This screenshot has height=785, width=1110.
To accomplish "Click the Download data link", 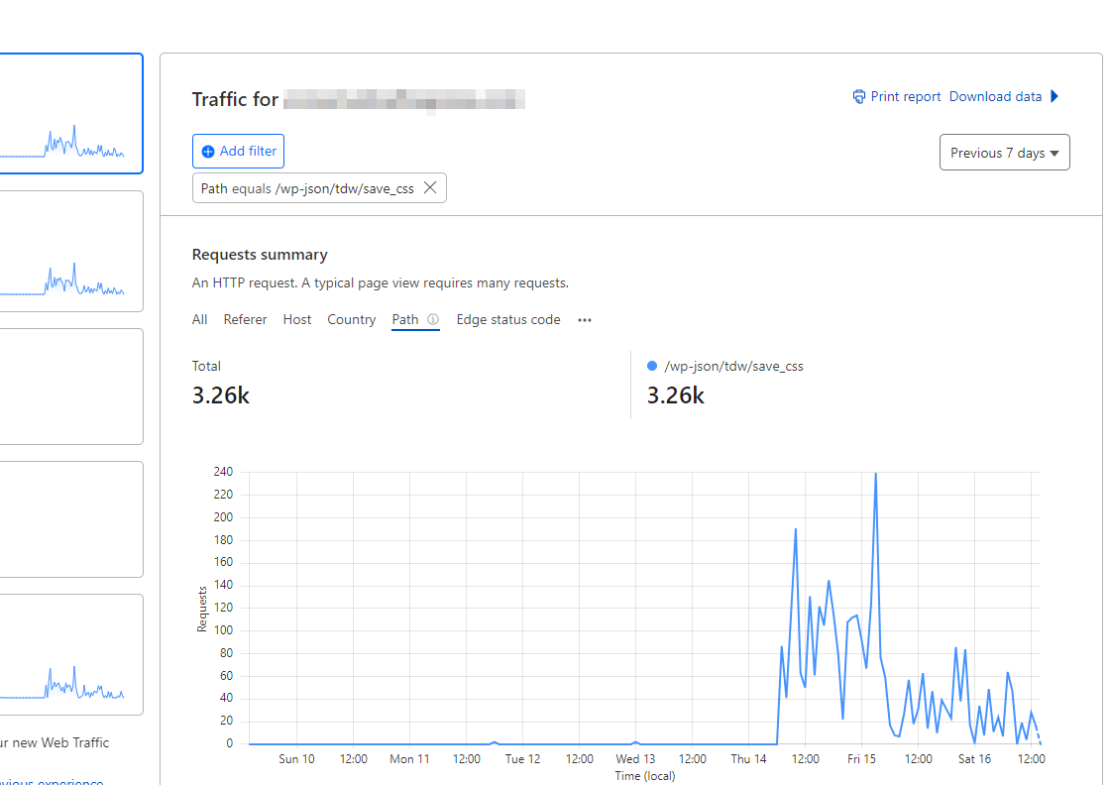I will [995, 96].
